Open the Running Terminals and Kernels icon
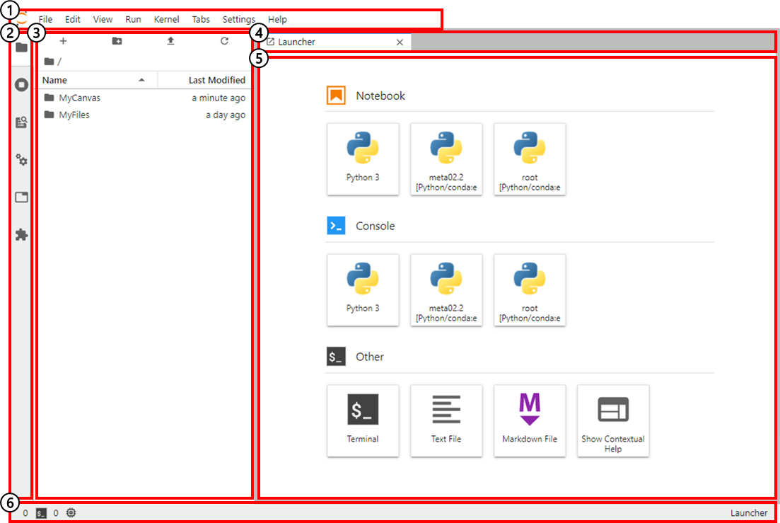The image size is (780, 523). tap(21, 85)
